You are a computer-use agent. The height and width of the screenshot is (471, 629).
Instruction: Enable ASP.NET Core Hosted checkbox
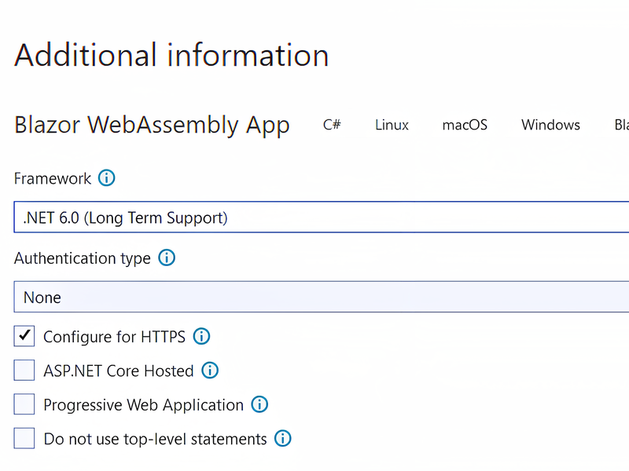[x=24, y=370]
